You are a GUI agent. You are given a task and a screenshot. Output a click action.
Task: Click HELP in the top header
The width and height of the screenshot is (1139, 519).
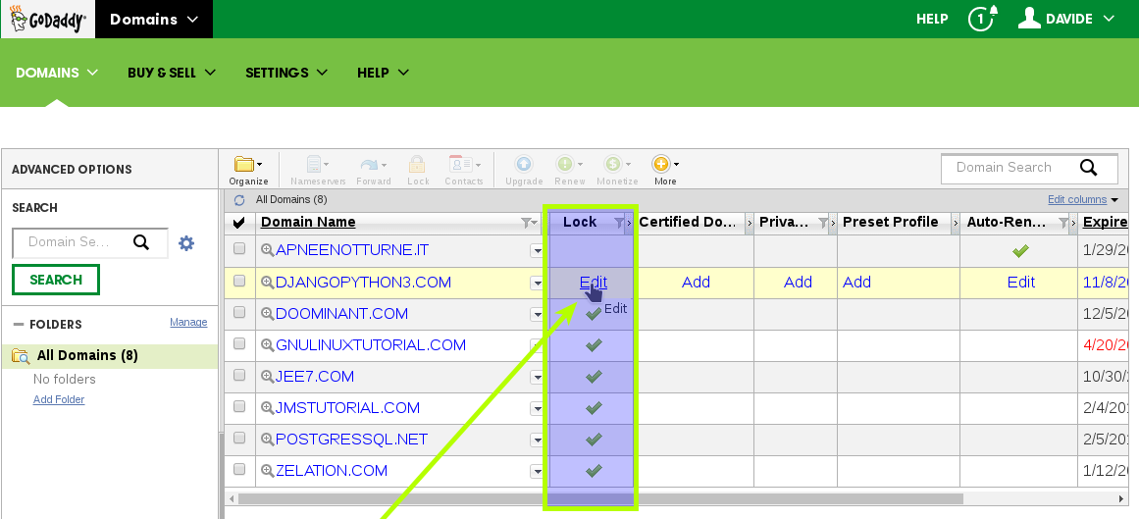932,19
